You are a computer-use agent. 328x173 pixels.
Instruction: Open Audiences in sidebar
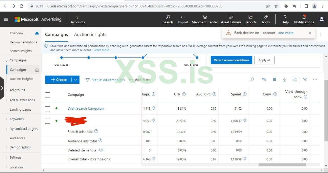point(17,138)
